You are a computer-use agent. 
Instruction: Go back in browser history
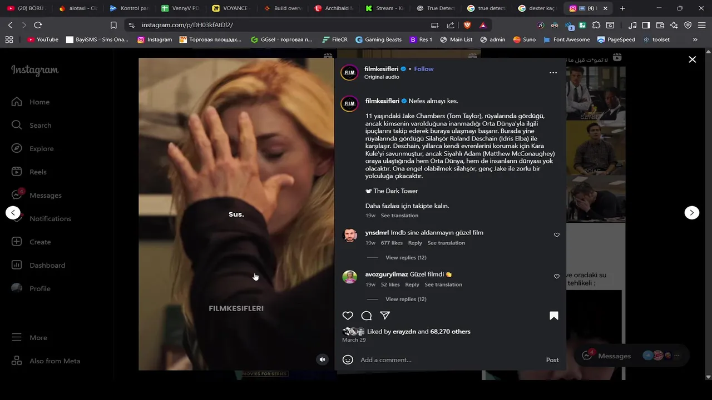tap(10, 25)
